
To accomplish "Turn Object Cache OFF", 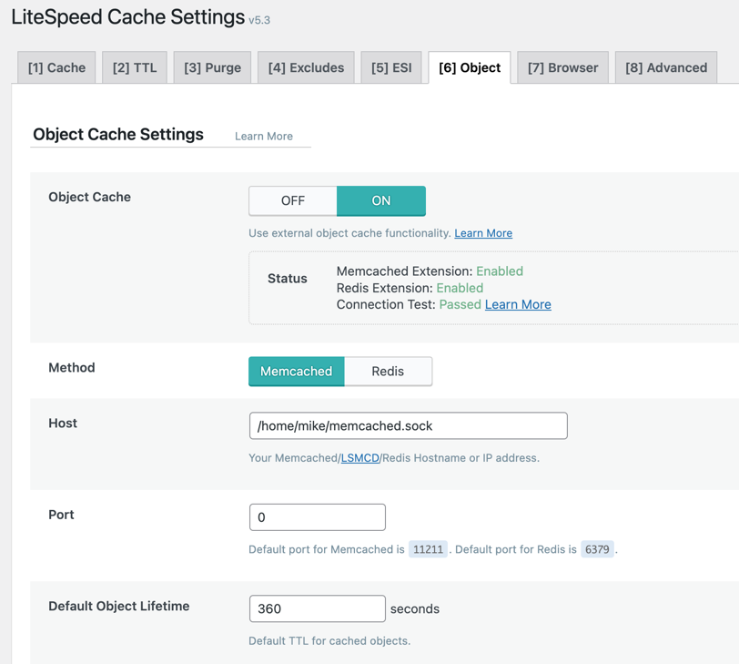I will [293, 201].
